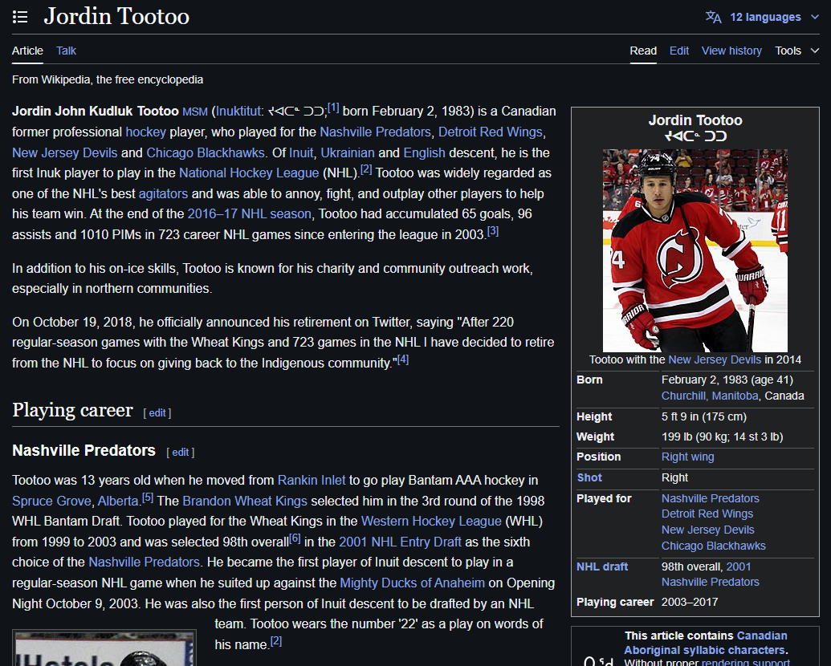Enlarge the infobox photo of Jordin Tootoo

[x=695, y=250]
